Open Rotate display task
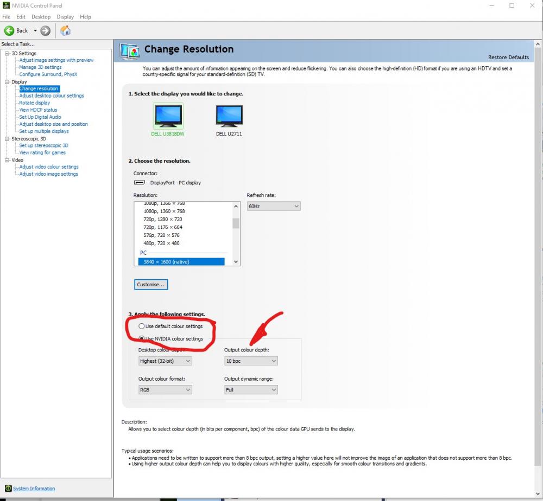 tap(35, 103)
